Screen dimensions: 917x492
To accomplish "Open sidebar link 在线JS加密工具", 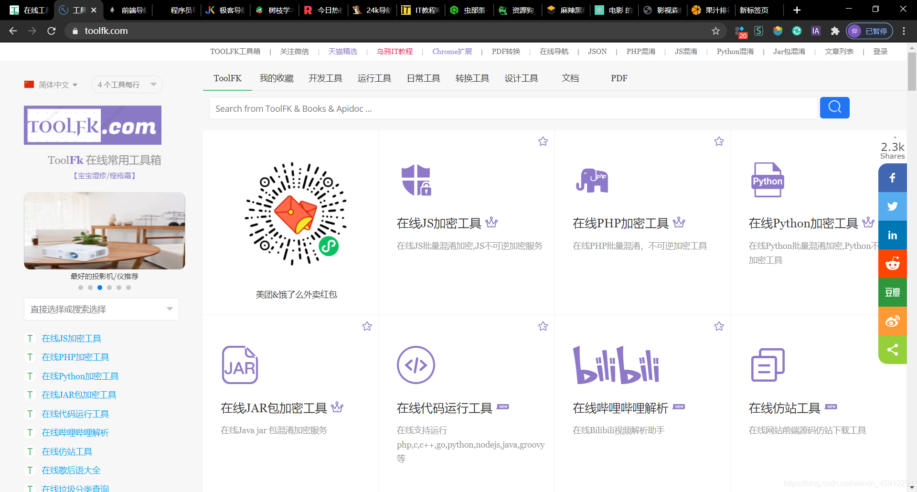I will tap(72, 339).
